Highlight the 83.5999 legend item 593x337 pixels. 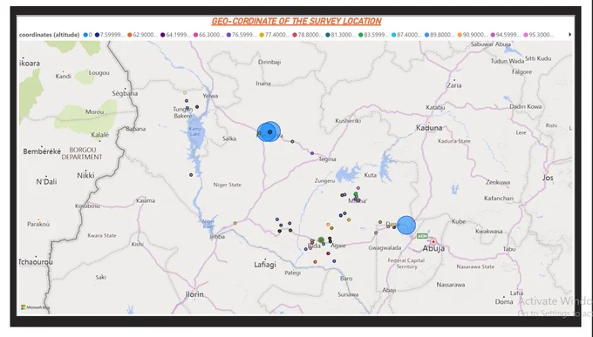(x=373, y=35)
